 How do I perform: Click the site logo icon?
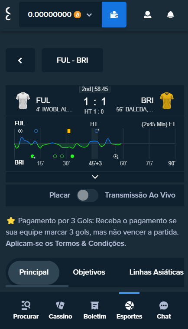8,14
